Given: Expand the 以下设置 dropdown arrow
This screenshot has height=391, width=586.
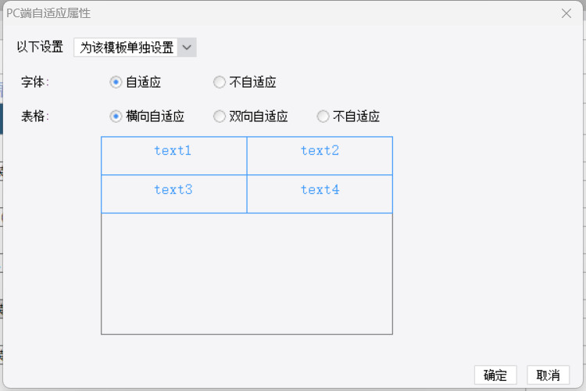Looking at the screenshot, I should [187, 48].
